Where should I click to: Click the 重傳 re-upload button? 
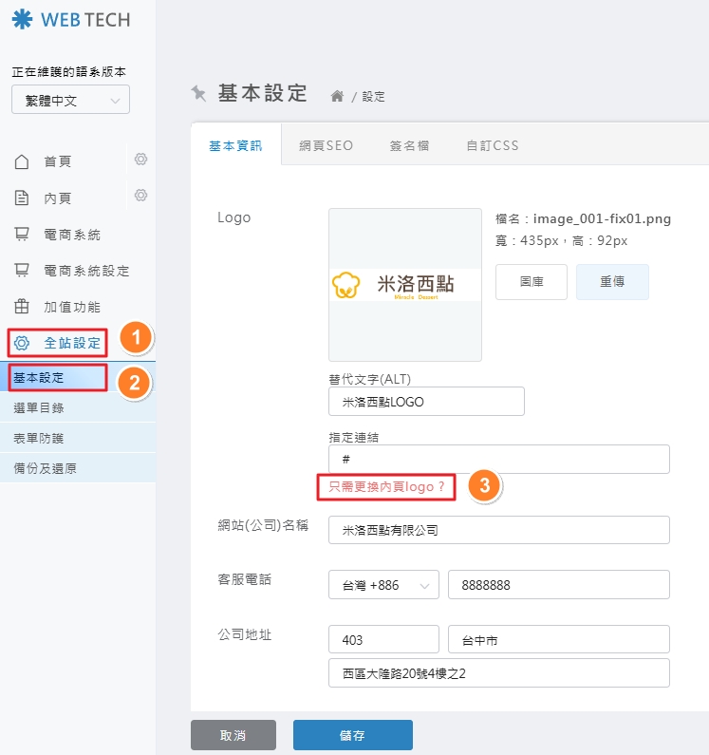coord(612,282)
